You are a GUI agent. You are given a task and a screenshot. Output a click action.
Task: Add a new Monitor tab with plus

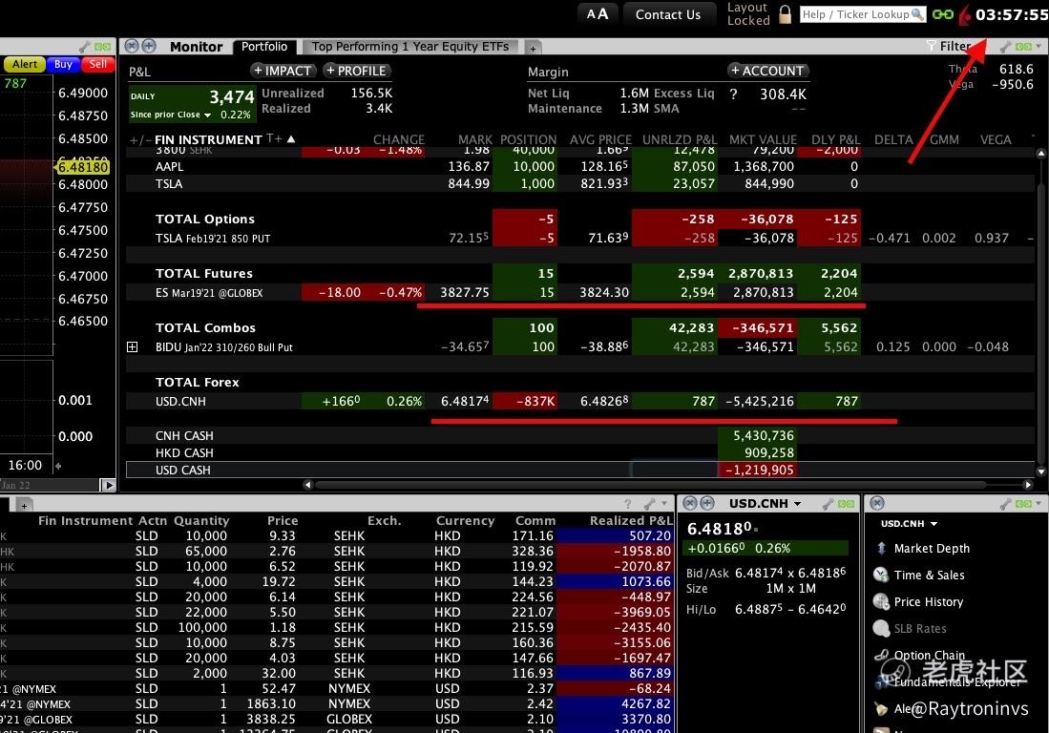(534, 48)
